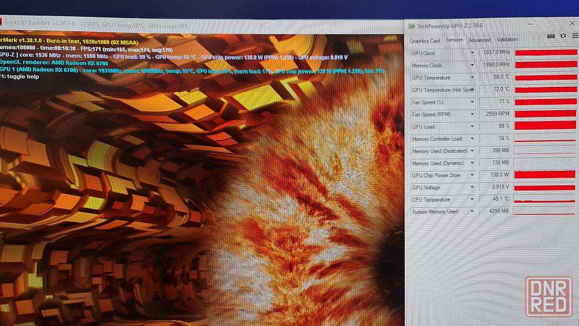Click the GPU-Z title bar app icon
The height and width of the screenshot is (326, 579).
click(x=412, y=26)
